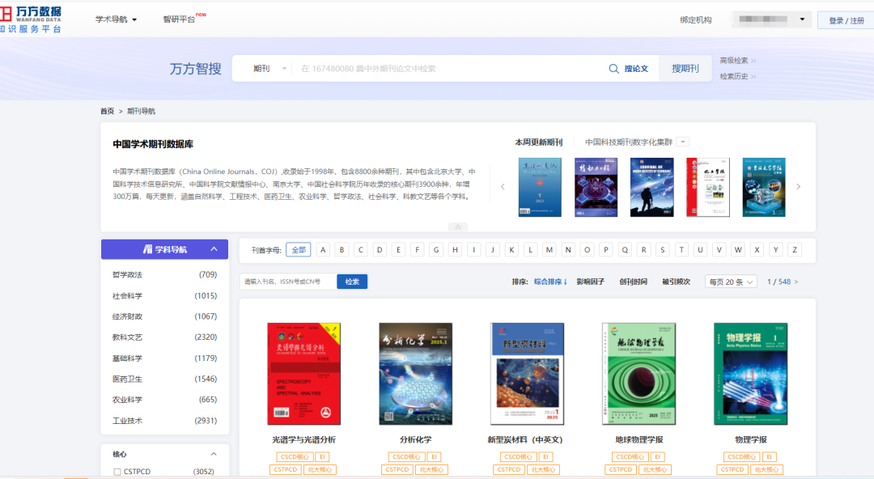Open 物理学报 journal cover
The width and height of the screenshot is (874, 479).
pos(750,374)
